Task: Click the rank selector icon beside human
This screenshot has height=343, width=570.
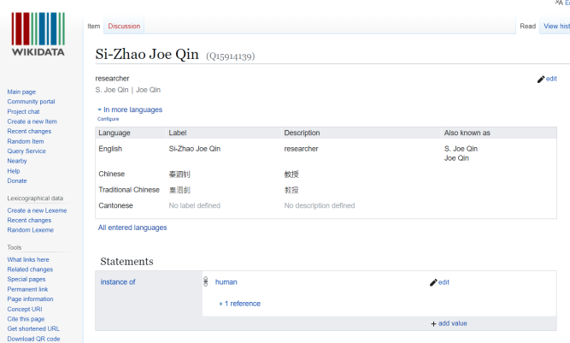Action: [x=206, y=281]
